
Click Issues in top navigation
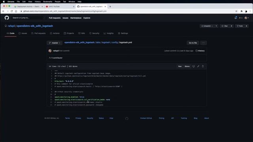coord(65,18)
